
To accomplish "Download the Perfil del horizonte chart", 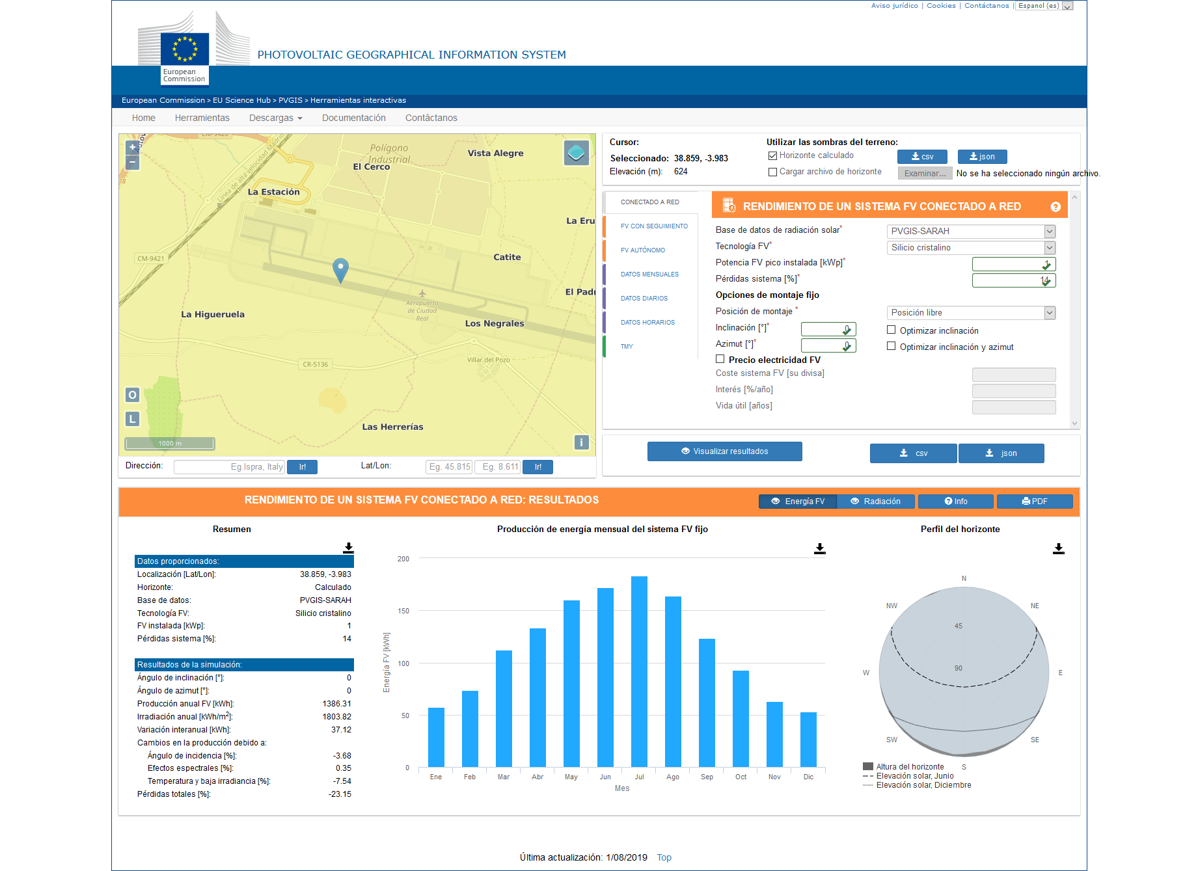I will [1058, 548].
